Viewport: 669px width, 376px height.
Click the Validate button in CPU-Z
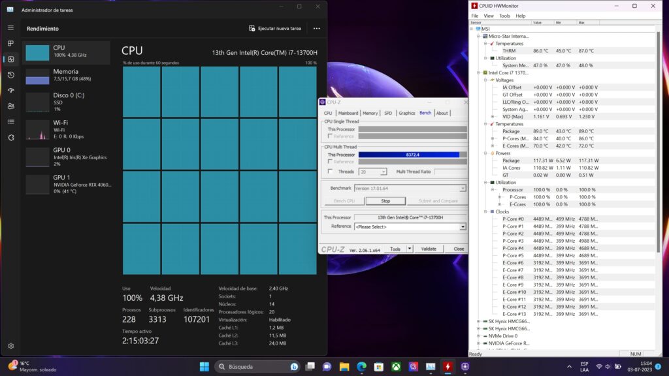[429, 249]
